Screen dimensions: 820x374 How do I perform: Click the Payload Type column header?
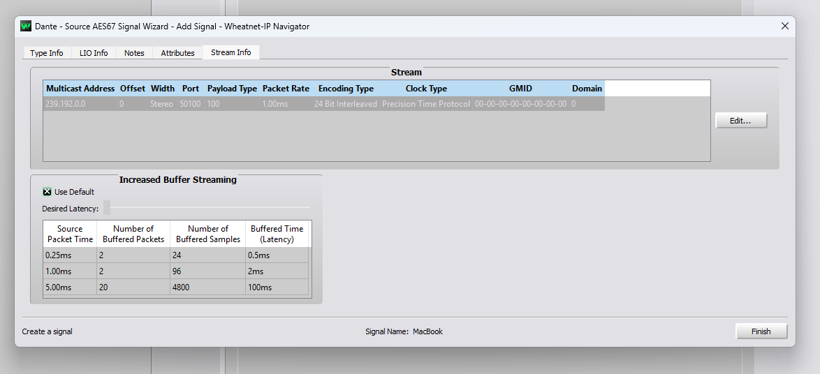click(x=232, y=89)
